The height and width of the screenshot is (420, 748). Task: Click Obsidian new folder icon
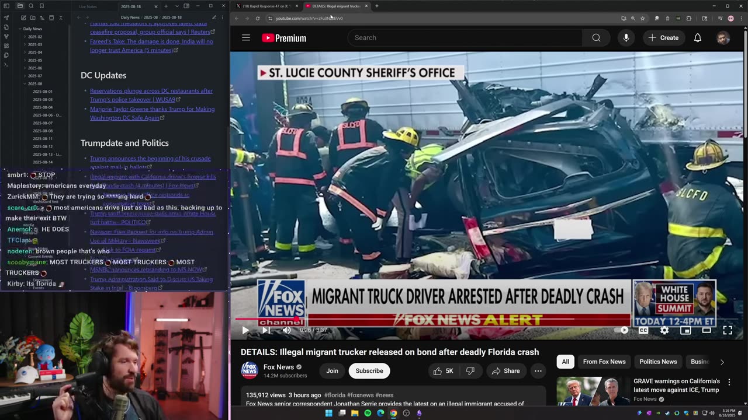click(32, 18)
